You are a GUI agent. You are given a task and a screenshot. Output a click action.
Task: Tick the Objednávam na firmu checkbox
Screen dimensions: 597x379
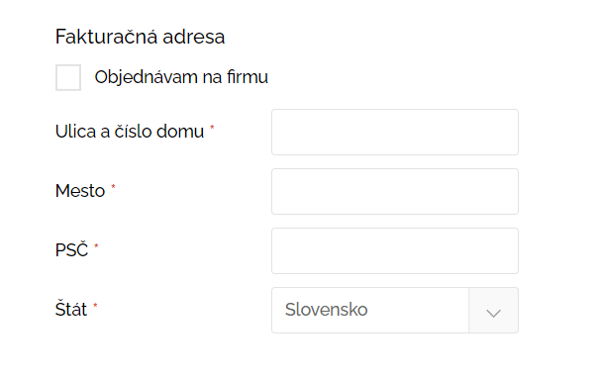click(x=68, y=77)
